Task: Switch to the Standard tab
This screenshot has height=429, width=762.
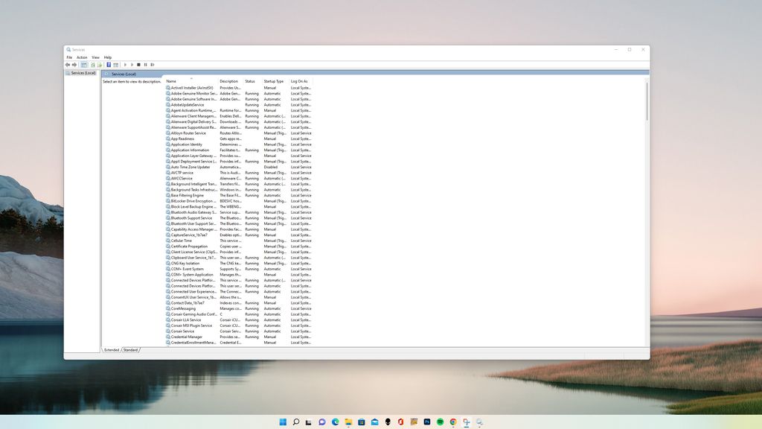Action: [129, 349]
